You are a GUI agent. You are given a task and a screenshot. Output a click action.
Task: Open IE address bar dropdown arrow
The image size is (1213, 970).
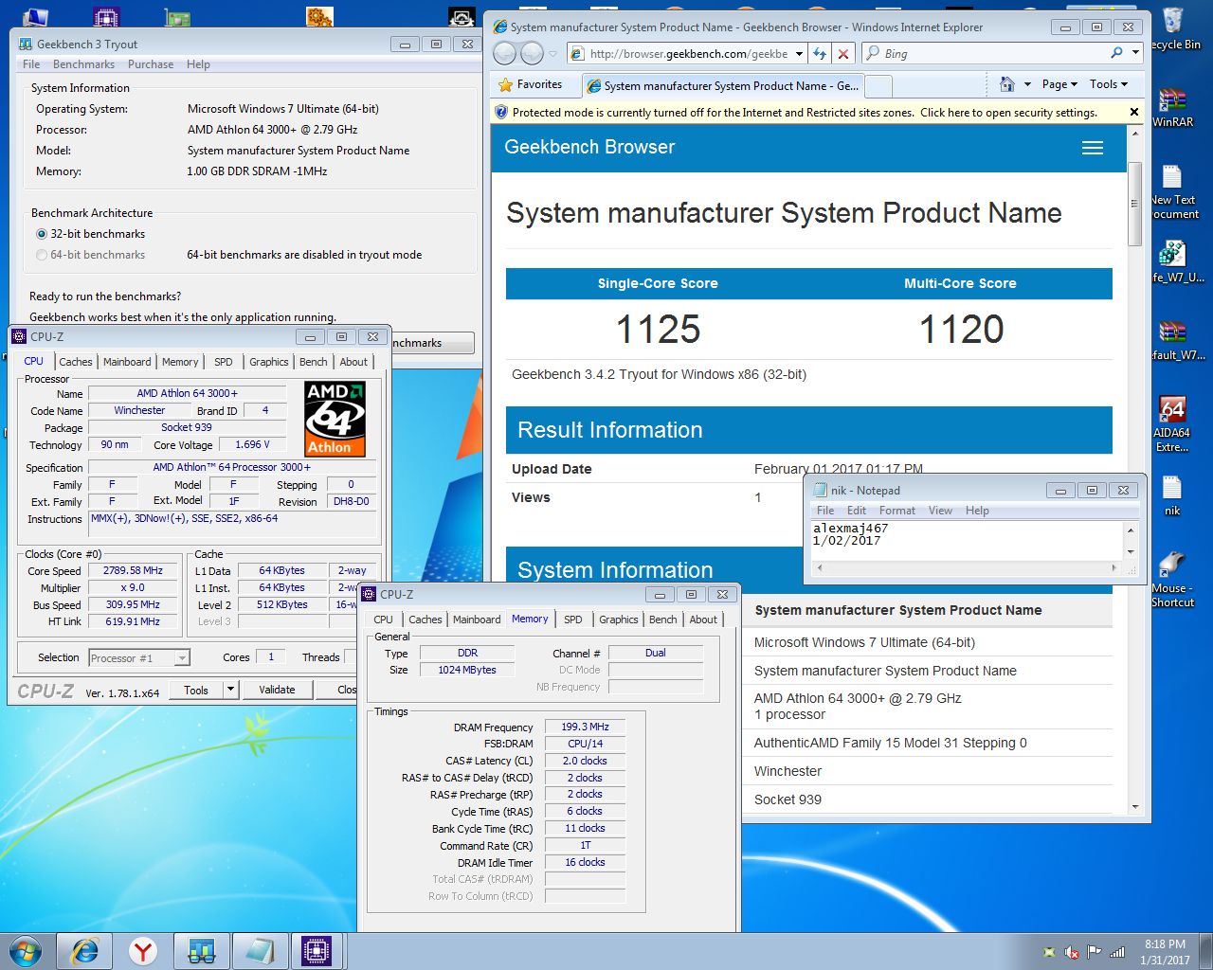799,54
